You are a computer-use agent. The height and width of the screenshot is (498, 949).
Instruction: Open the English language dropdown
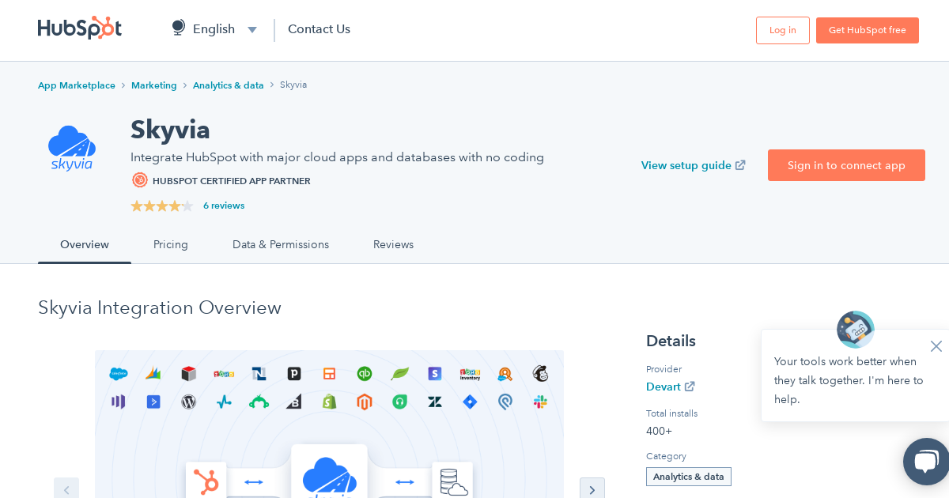(x=214, y=28)
